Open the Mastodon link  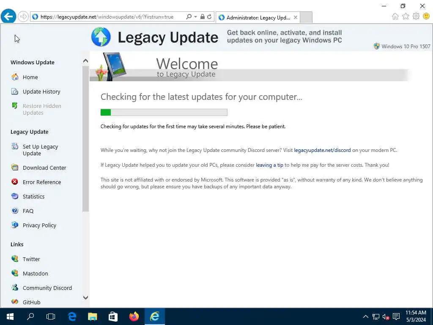pos(36,273)
